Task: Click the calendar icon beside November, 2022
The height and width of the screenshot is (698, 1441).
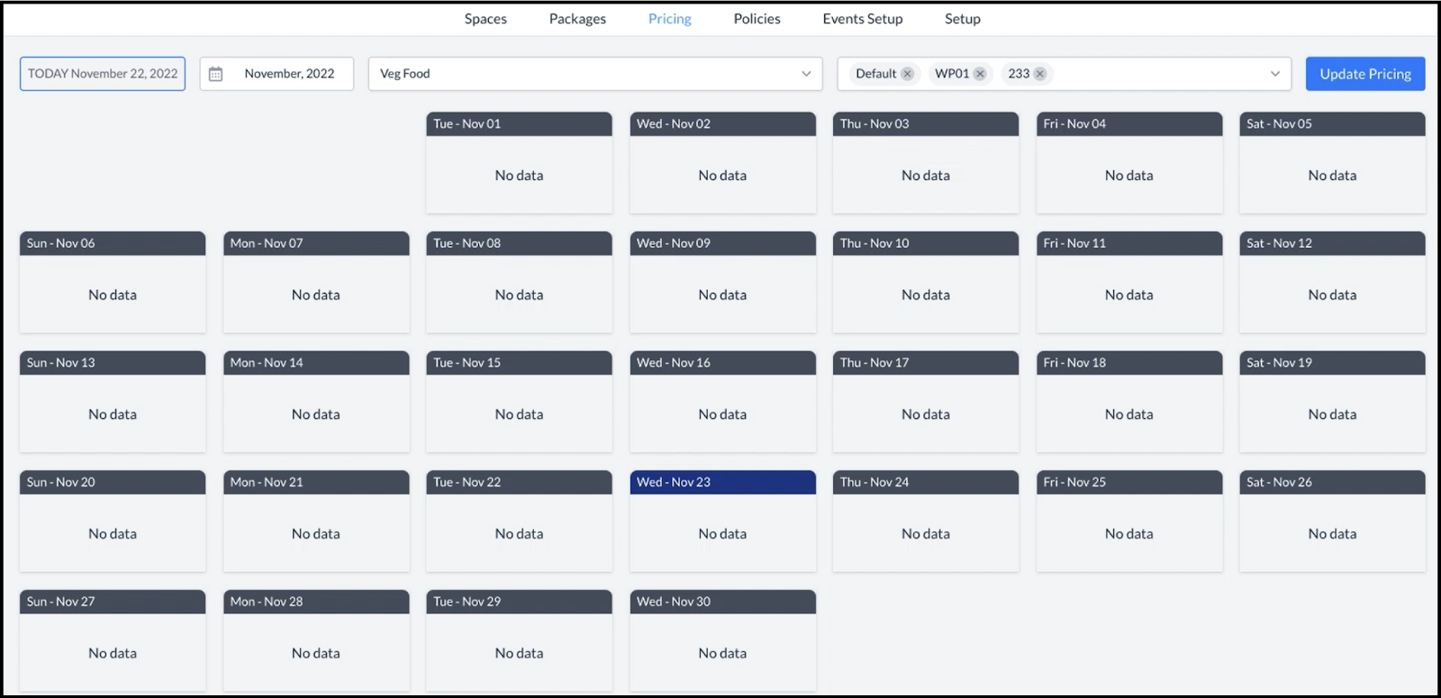Action: (215, 74)
